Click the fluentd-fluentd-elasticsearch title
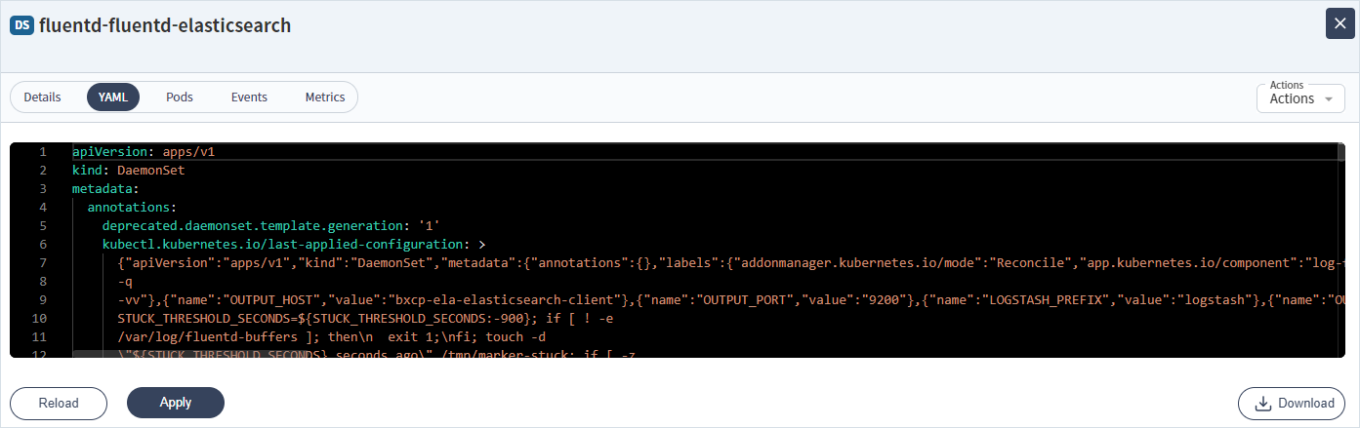Image resolution: width=1360 pixels, height=428 pixels. click(x=165, y=26)
